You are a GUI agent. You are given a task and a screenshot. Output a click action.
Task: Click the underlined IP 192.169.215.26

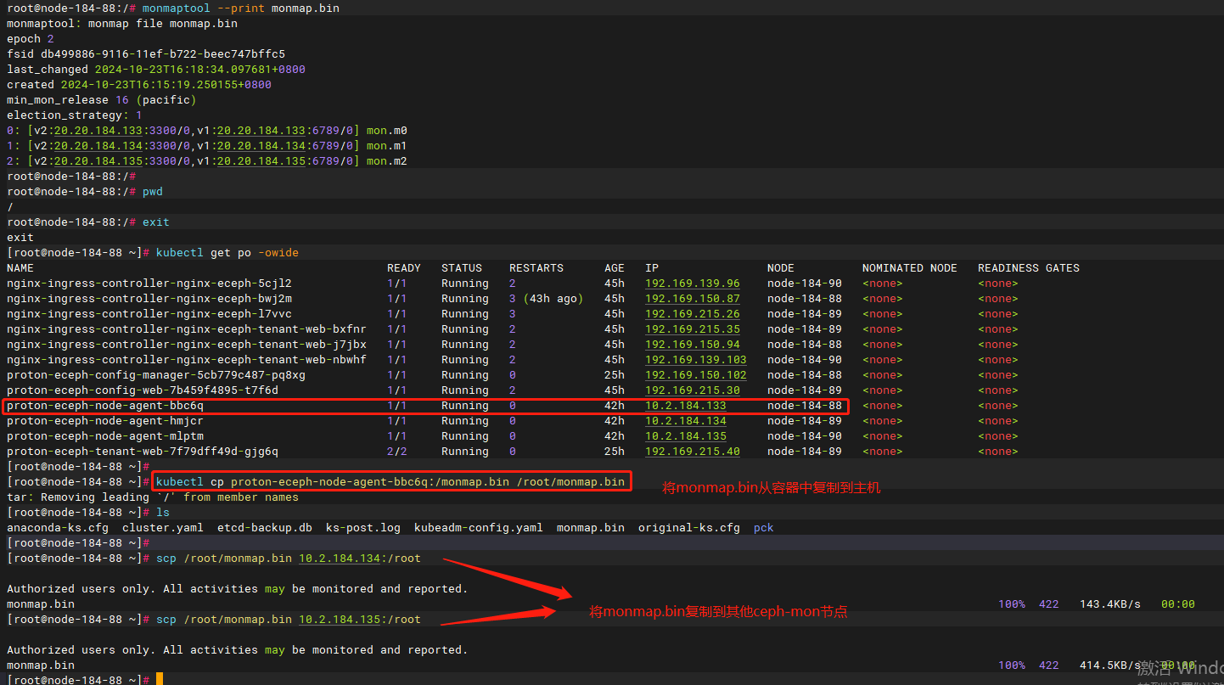(693, 314)
